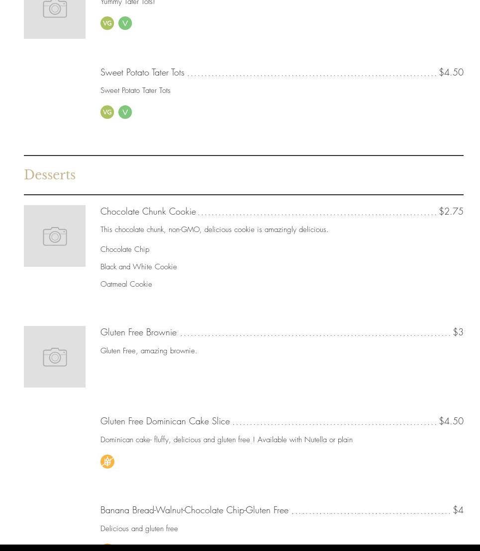Click V badge under Yummy Tater Tots
Viewport: 480px width, 551px height.
tap(125, 23)
